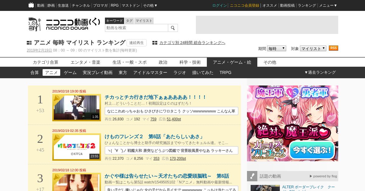Select the 実況プレイ動画 subcategory

click(98, 72)
